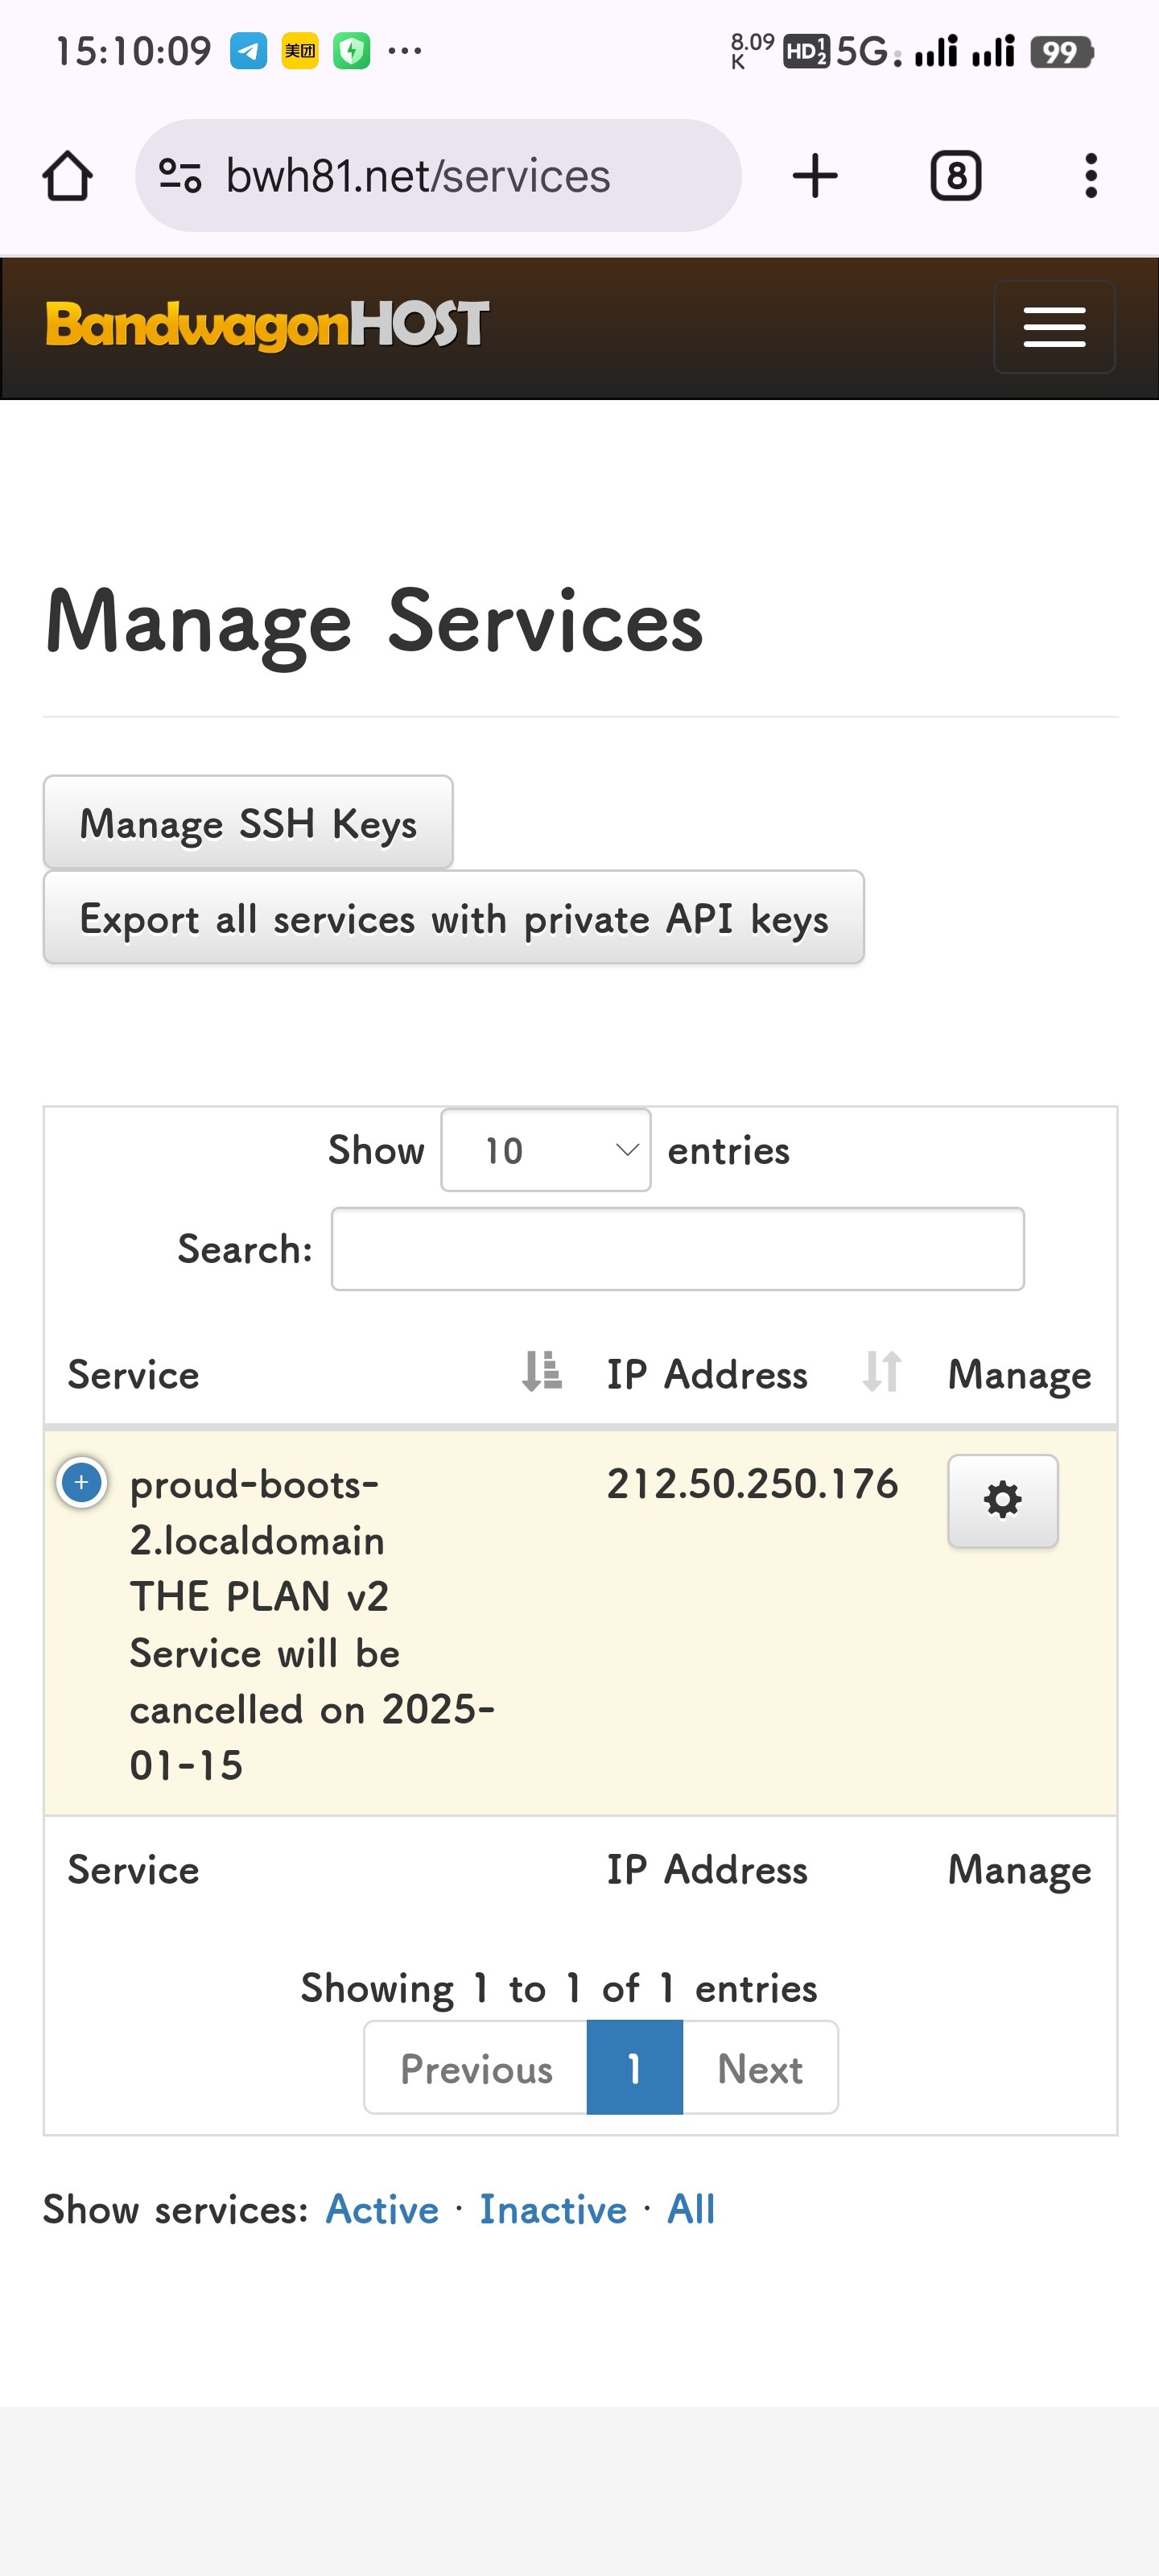This screenshot has height=2576, width=1159.
Task: Click the Manage SSH Keys button
Action: [248, 822]
